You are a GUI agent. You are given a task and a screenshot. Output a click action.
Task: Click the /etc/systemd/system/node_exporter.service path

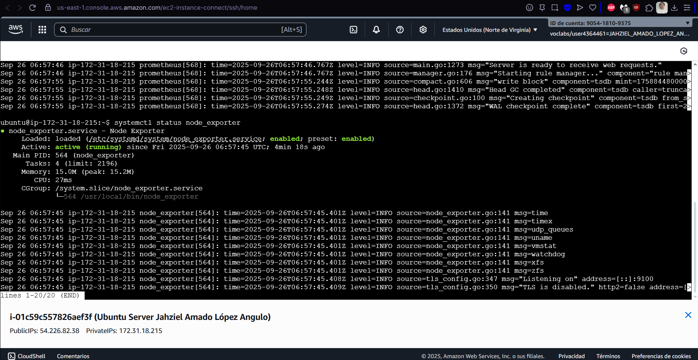coord(175,139)
